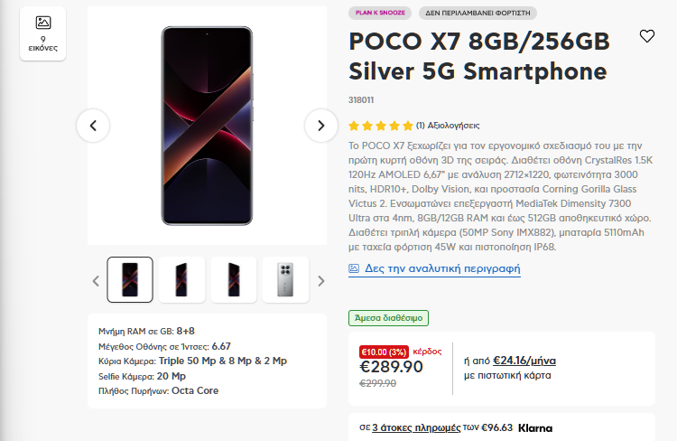Click the PLAN K SNOOZE badge
Image resolution: width=677 pixels, height=441 pixels.
coord(380,13)
